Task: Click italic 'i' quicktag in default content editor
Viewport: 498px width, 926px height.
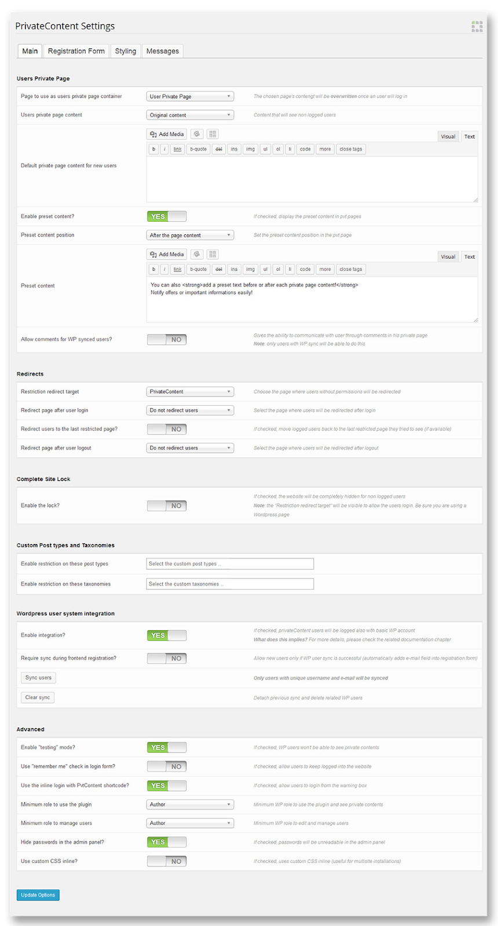Action: (164, 149)
